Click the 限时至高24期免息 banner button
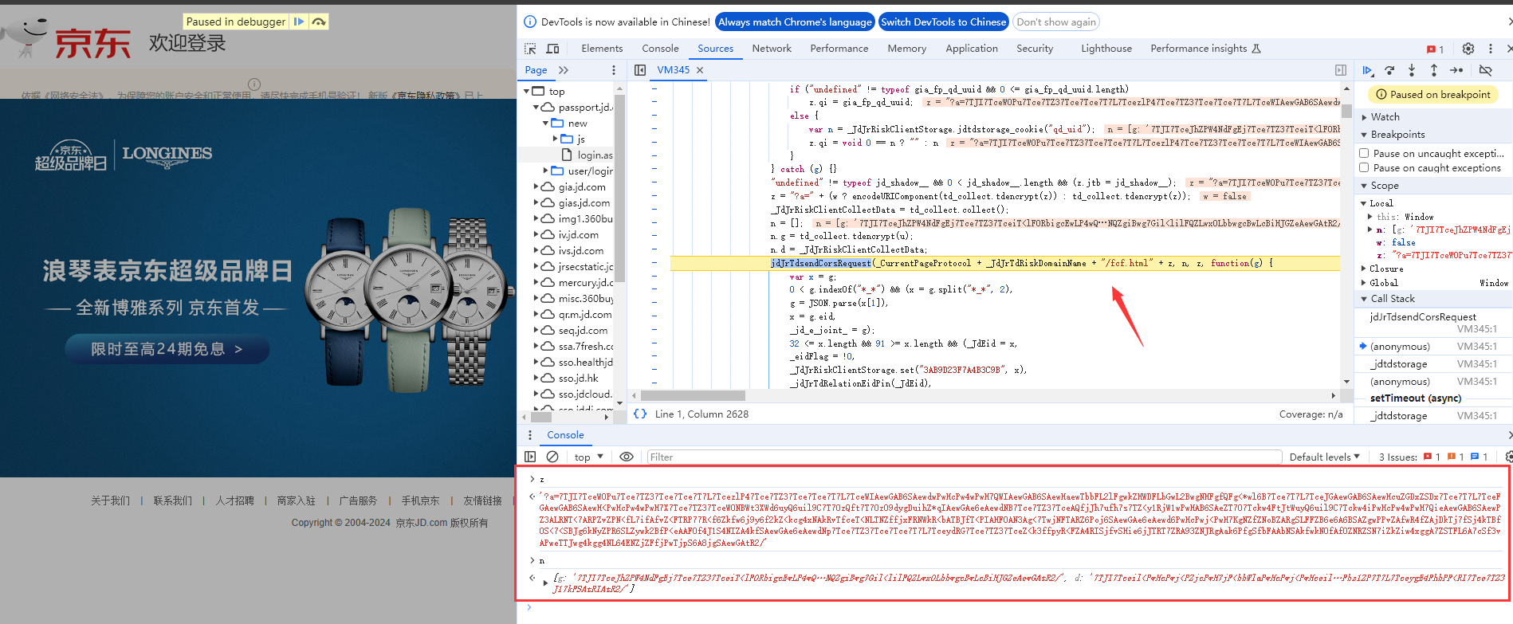This screenshot has width=1513, height=624. [167, 349]
